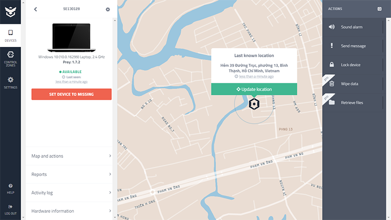Image resolution: width=391 pixels, height=220 pixels.
Task: Go back using the left chevron
Action: click(x=36, y=9)
